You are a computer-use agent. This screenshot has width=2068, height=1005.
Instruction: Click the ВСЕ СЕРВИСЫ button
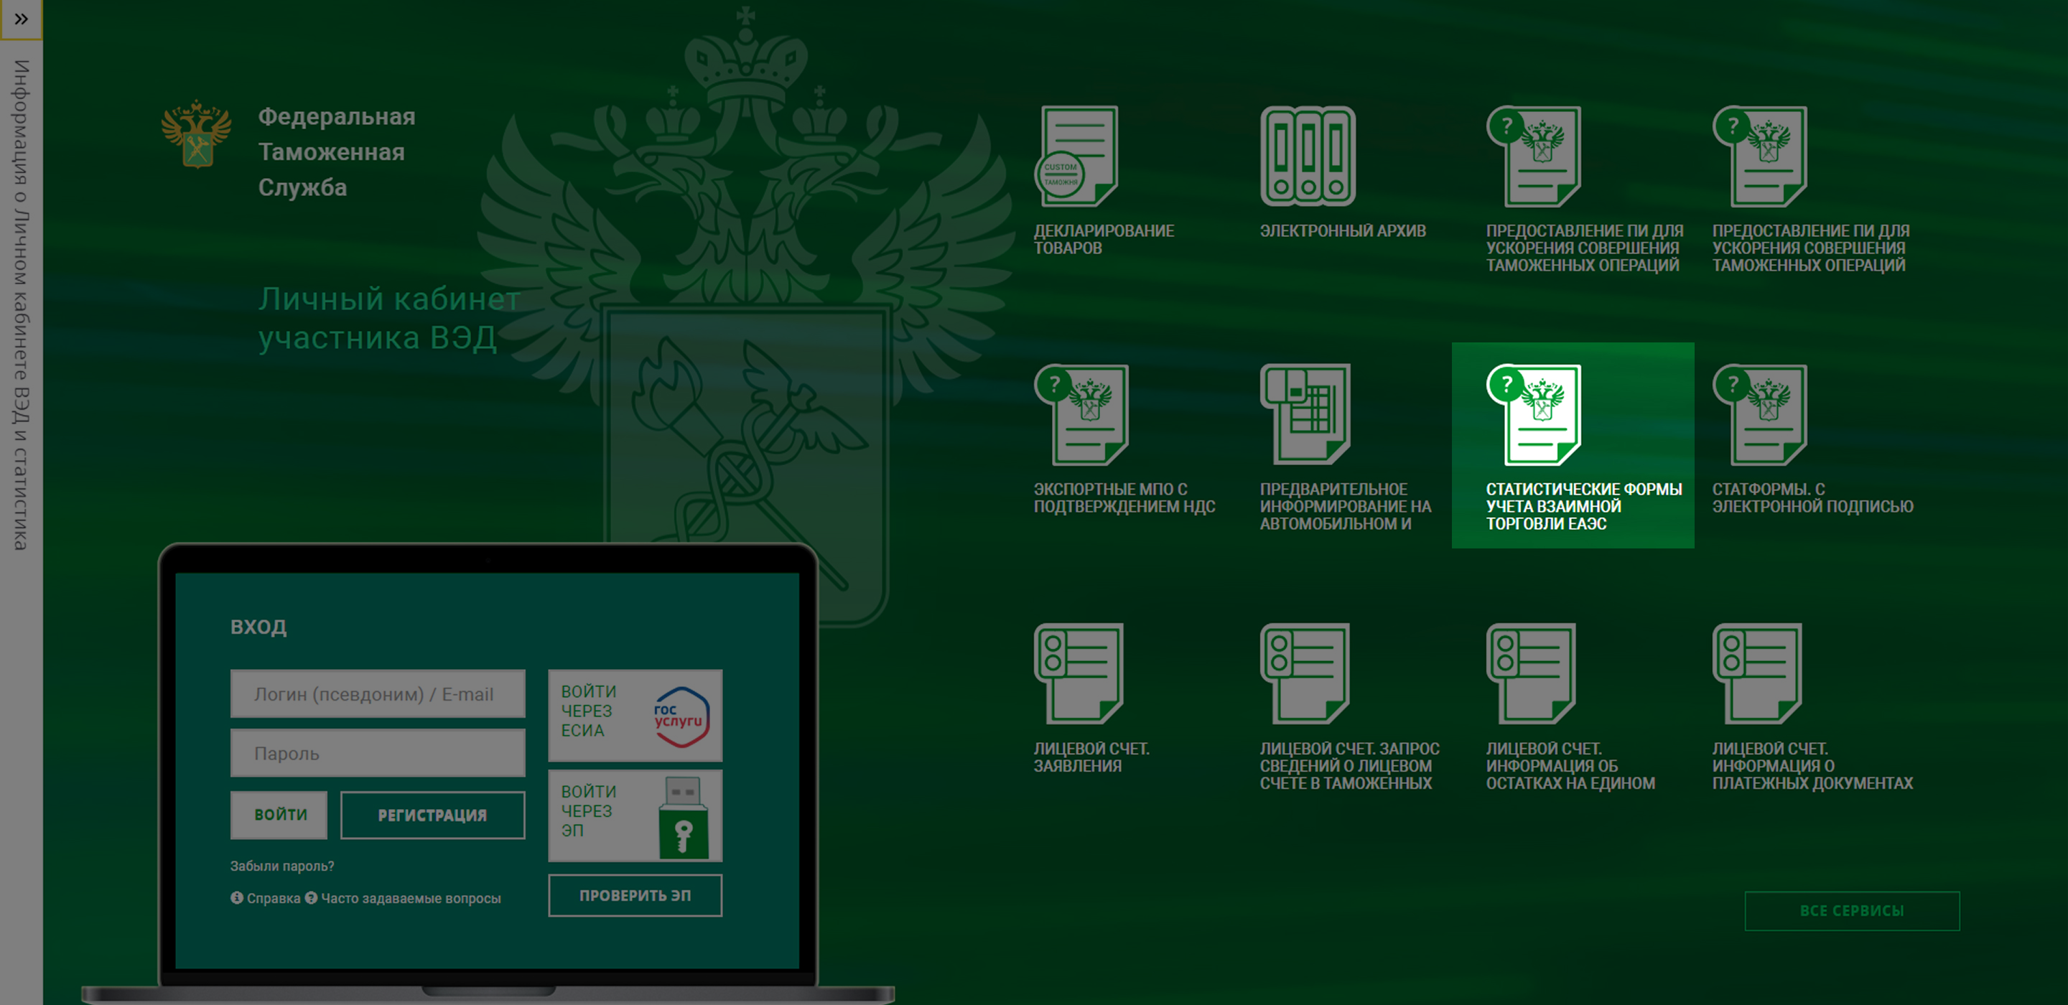tap(1852, 911)
